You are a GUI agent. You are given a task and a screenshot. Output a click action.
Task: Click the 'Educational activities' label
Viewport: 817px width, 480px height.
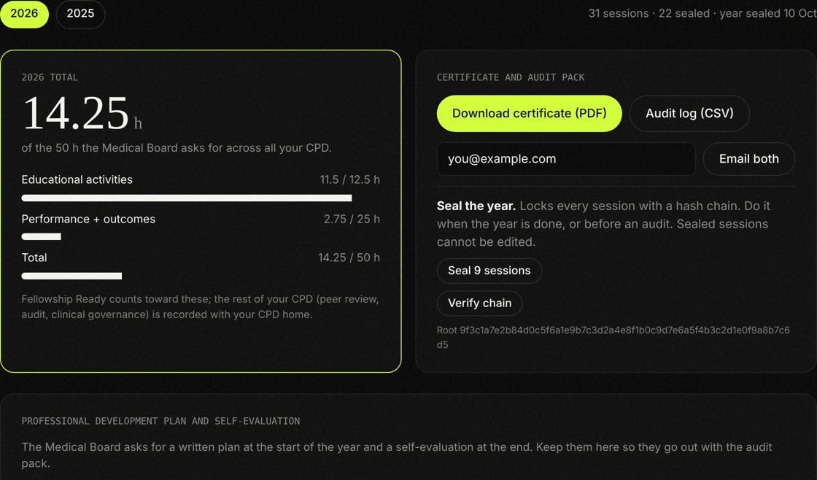[x=77, y=179]
